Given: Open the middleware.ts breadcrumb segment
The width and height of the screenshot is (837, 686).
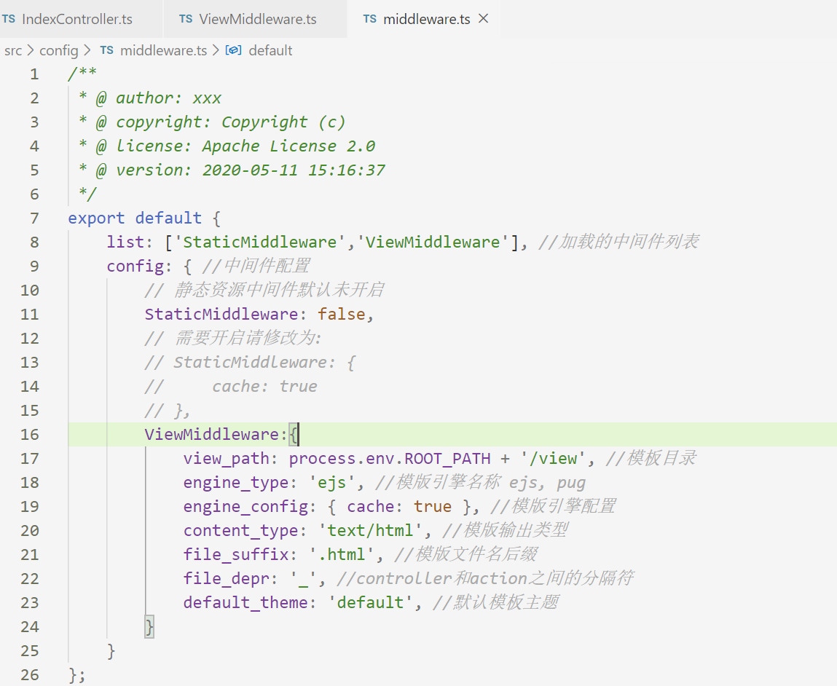Looking at the screenshot, I should pyautogui.click(x=163, y=51).
